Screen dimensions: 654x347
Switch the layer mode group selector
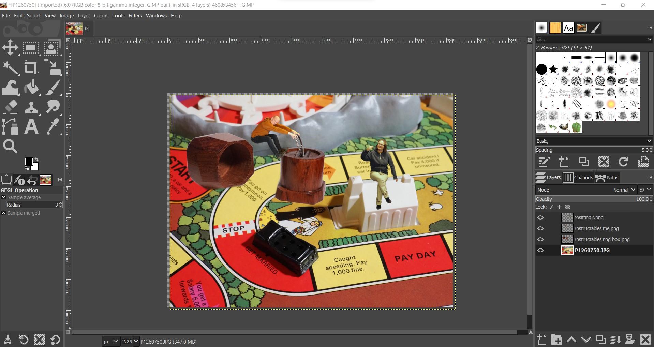click(x=645, y=190)
